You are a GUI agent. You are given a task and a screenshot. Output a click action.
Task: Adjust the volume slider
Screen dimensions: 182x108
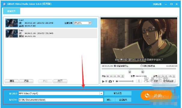point(126,81)
